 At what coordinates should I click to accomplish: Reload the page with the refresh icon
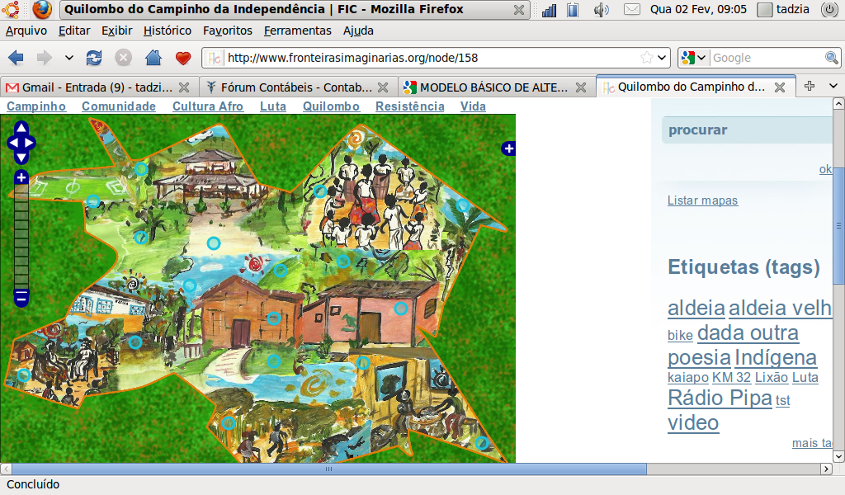(x=94, y=58)
